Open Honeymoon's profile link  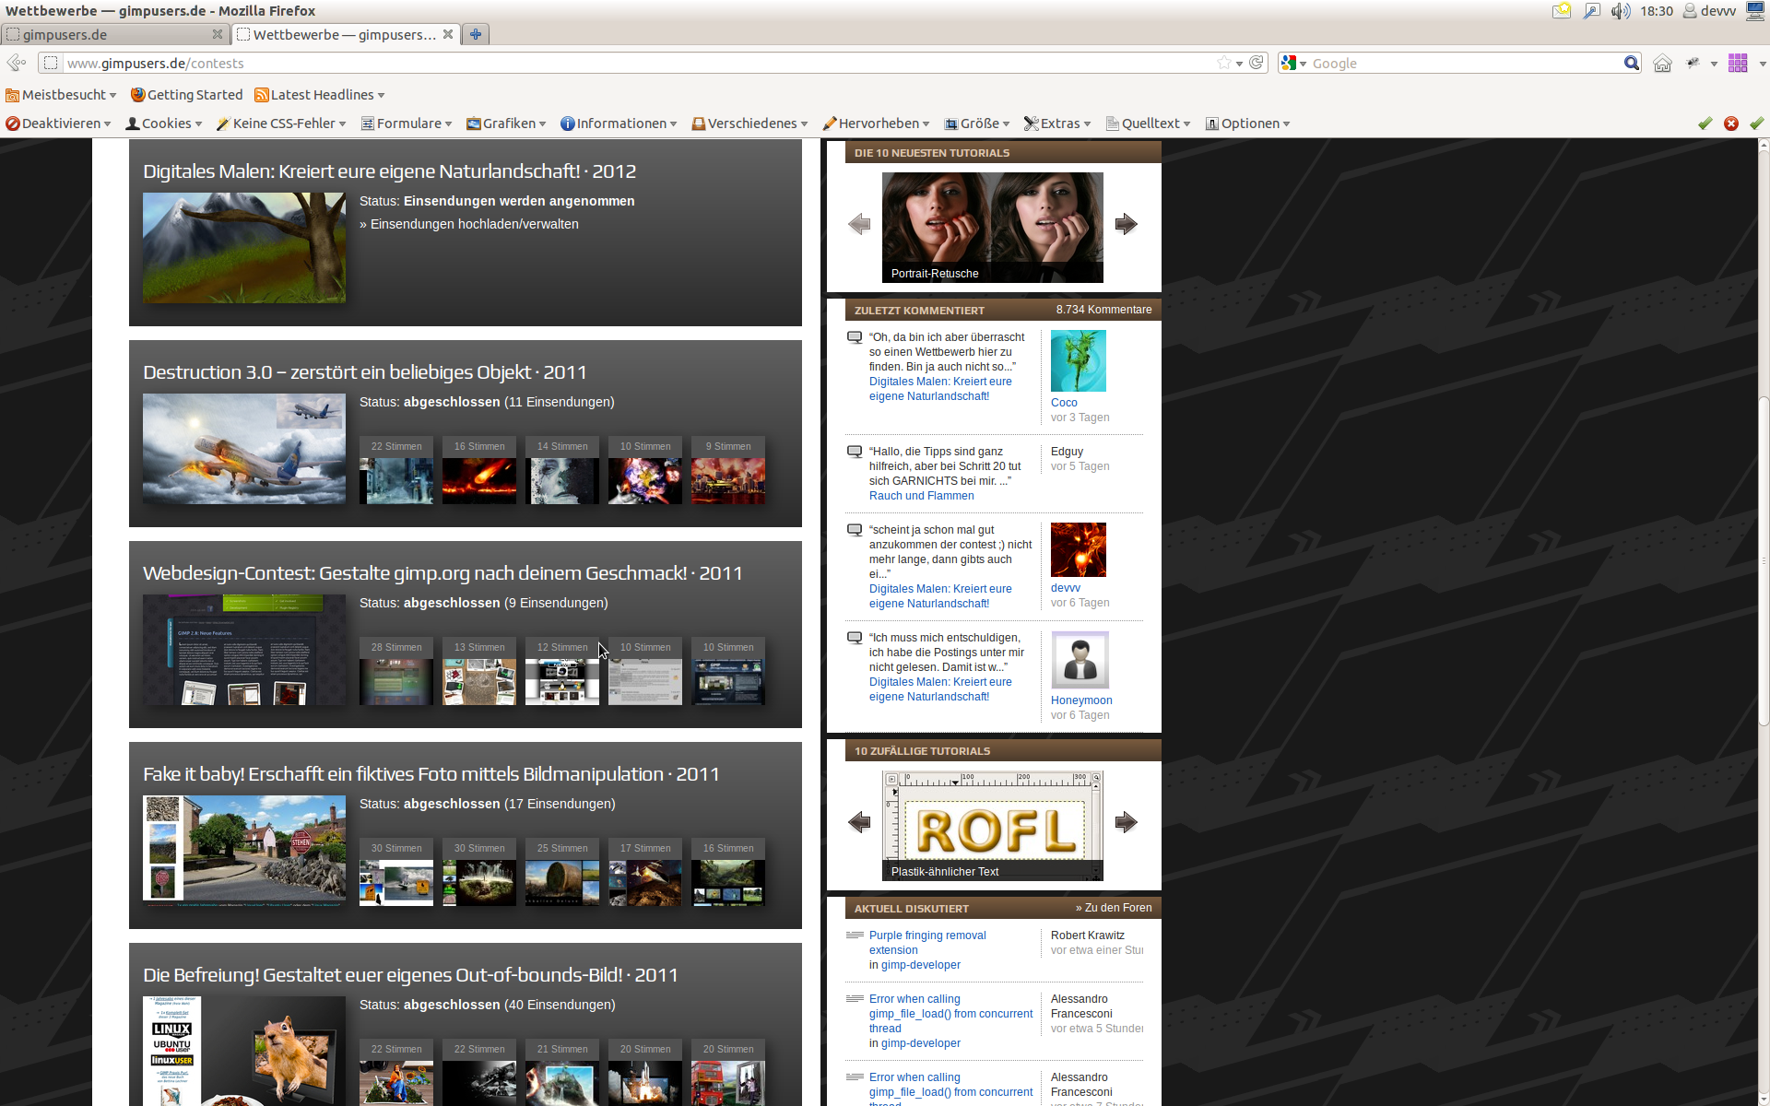1081,700
